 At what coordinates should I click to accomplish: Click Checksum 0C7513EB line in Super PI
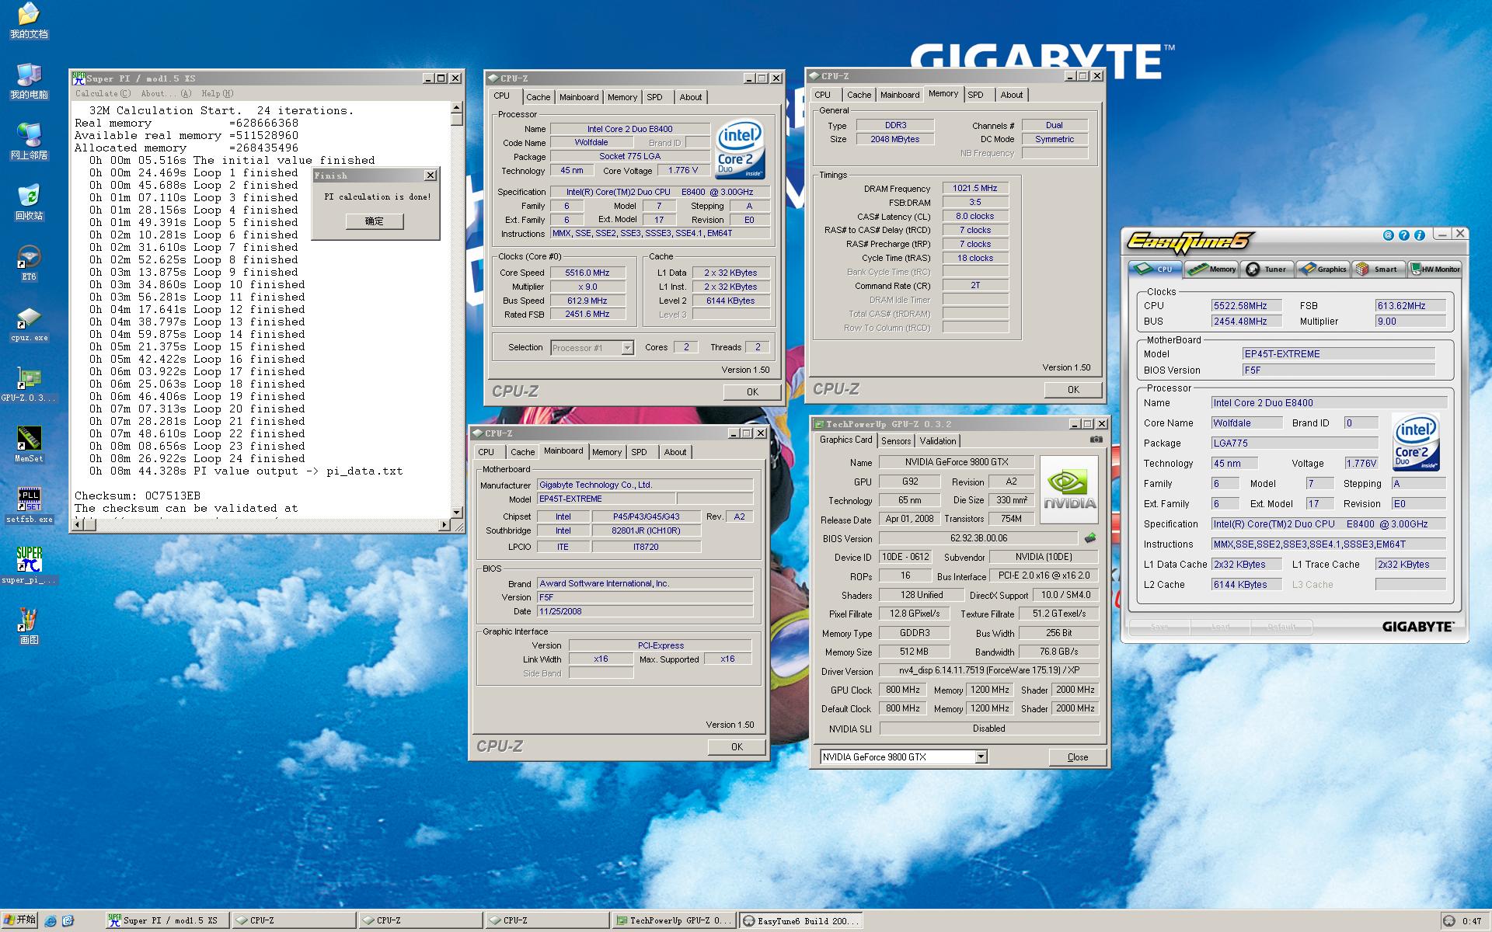coord(138,496)
